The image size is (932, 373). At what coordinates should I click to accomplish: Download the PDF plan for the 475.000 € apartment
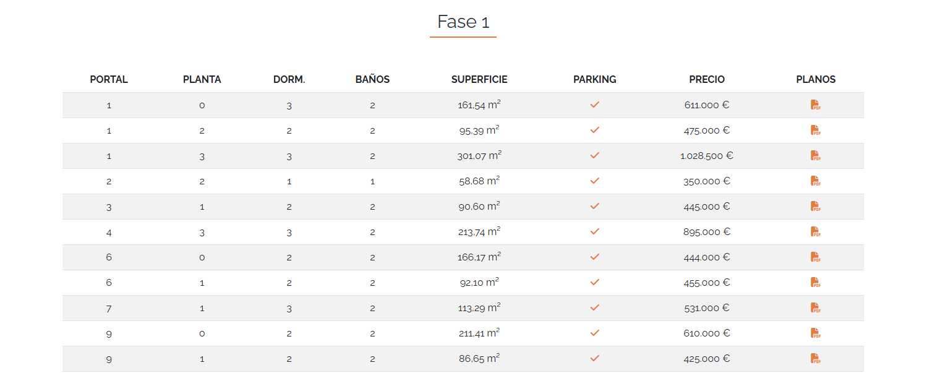[815, 131]
